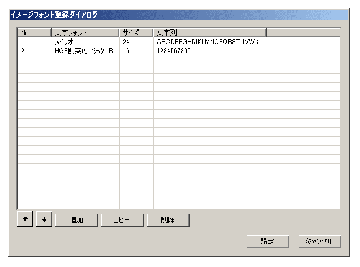
Task: Click the ABCDEFGHIJKLMNOPQRSTUVWX string cell
Action: [209, 42]
